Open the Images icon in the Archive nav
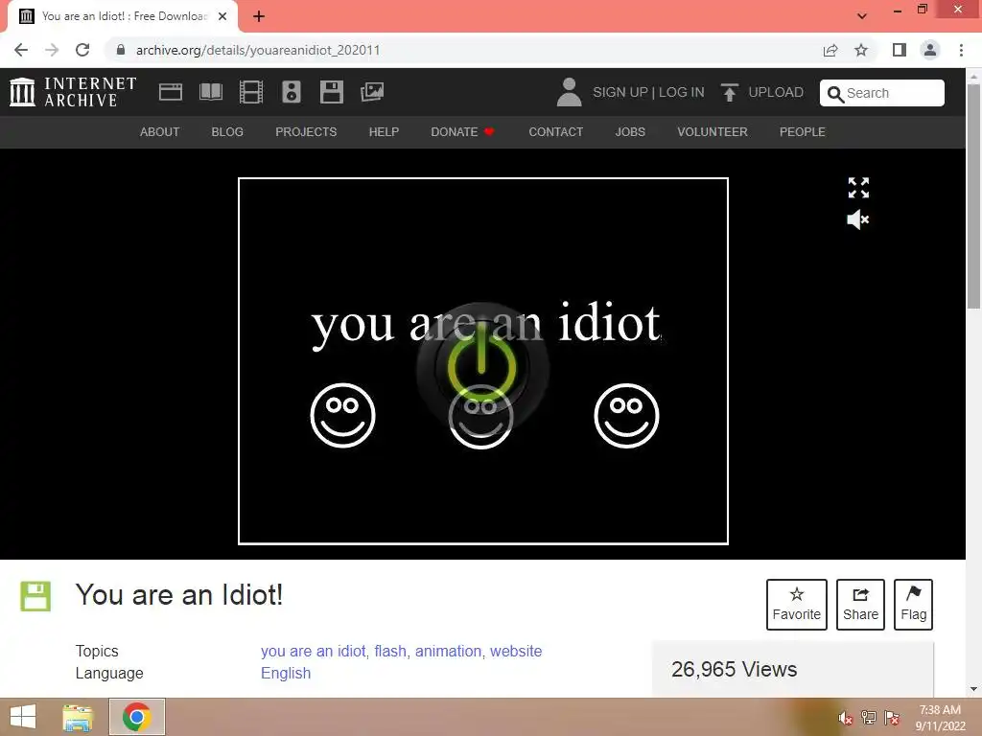The height and width of the screenshot is (736, 982). point(372,92)
